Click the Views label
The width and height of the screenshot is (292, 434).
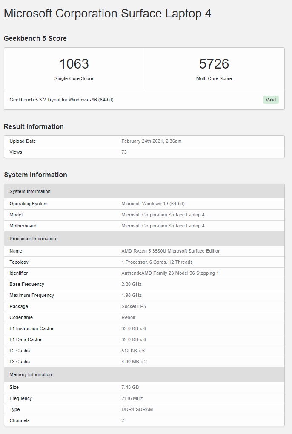pyautogui.click(x=16, y=152)
